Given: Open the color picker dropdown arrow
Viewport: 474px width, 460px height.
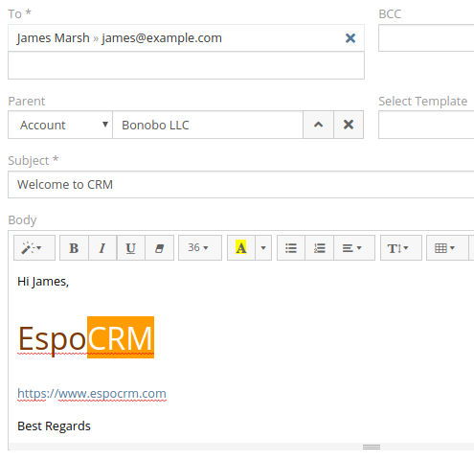Looking at the screenshot, I should click(263, 248).
